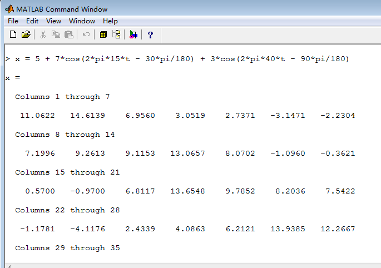
Task: Open the Edit menu
Action: tap(32, 21)
